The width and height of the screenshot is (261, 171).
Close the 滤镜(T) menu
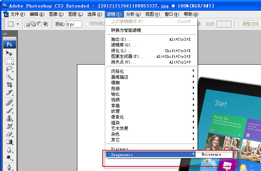pos(114,14)
